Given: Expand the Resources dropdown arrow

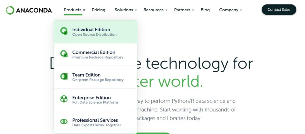Looking at the screenshot, I should pyautogui.click(x=166, y=10).
